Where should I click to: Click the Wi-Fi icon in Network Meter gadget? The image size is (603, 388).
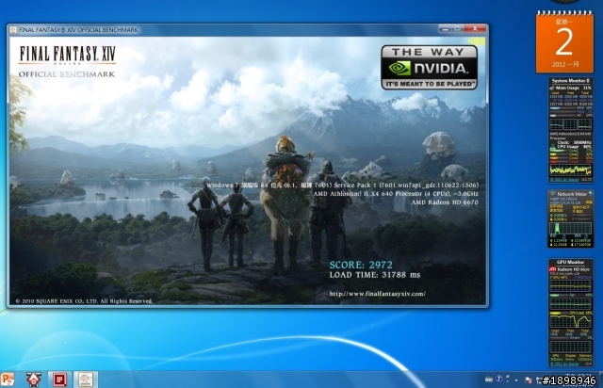pyautogui.click(x=553, y=194)
